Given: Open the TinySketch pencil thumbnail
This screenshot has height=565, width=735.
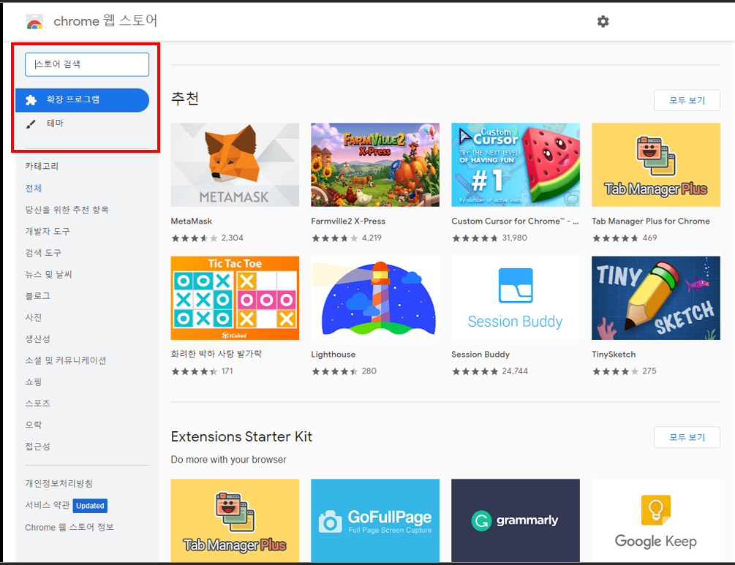Looking at the screenshot, I should pos(656,298).
